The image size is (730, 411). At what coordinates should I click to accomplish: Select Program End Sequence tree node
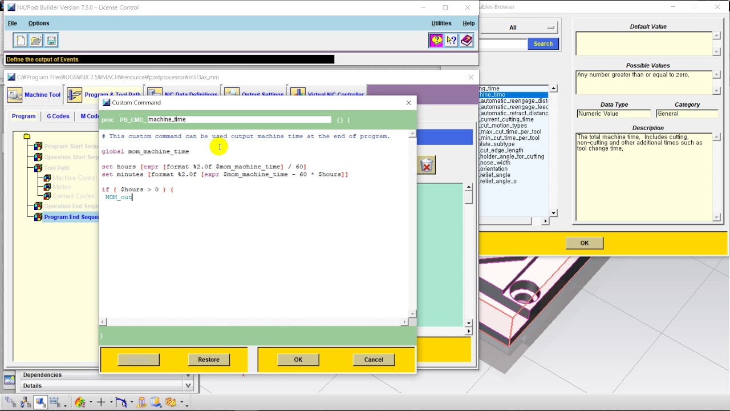point(71,217)
